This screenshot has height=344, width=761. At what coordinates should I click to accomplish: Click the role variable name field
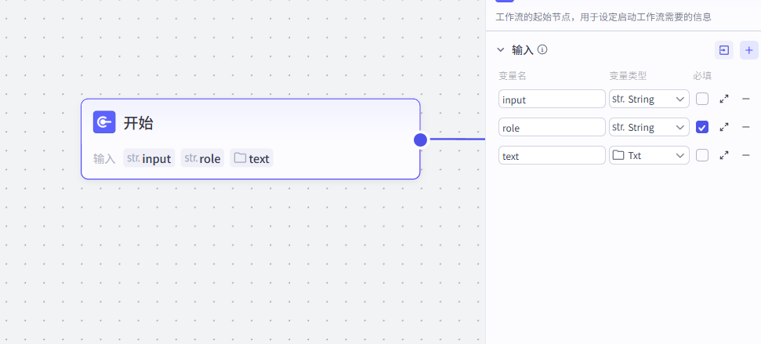click(x=552, y=127)
